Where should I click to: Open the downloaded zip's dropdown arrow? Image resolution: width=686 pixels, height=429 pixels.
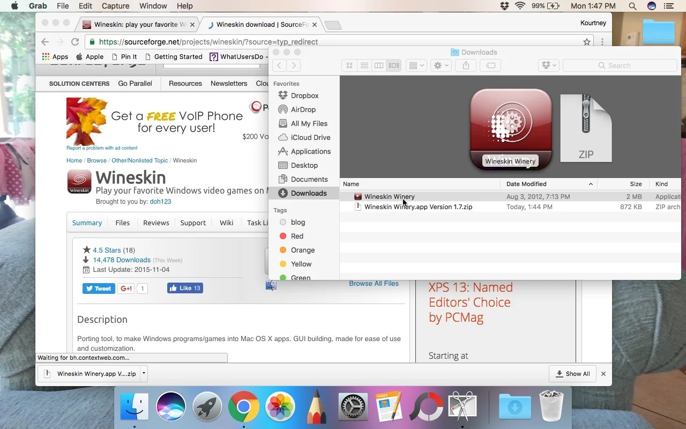tap(143, 374)
